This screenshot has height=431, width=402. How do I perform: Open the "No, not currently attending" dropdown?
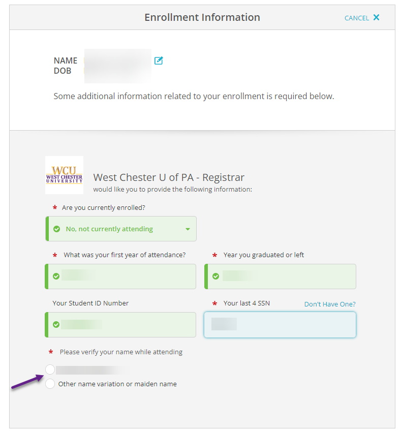click(x=121, y=229)
